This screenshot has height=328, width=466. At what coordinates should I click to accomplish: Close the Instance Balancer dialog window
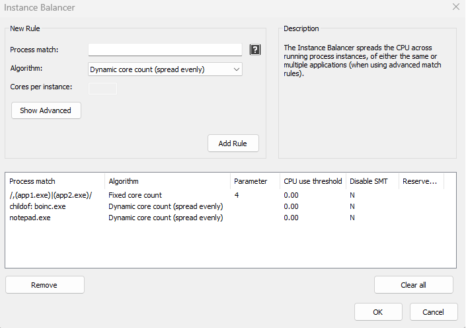click(455, 7)
